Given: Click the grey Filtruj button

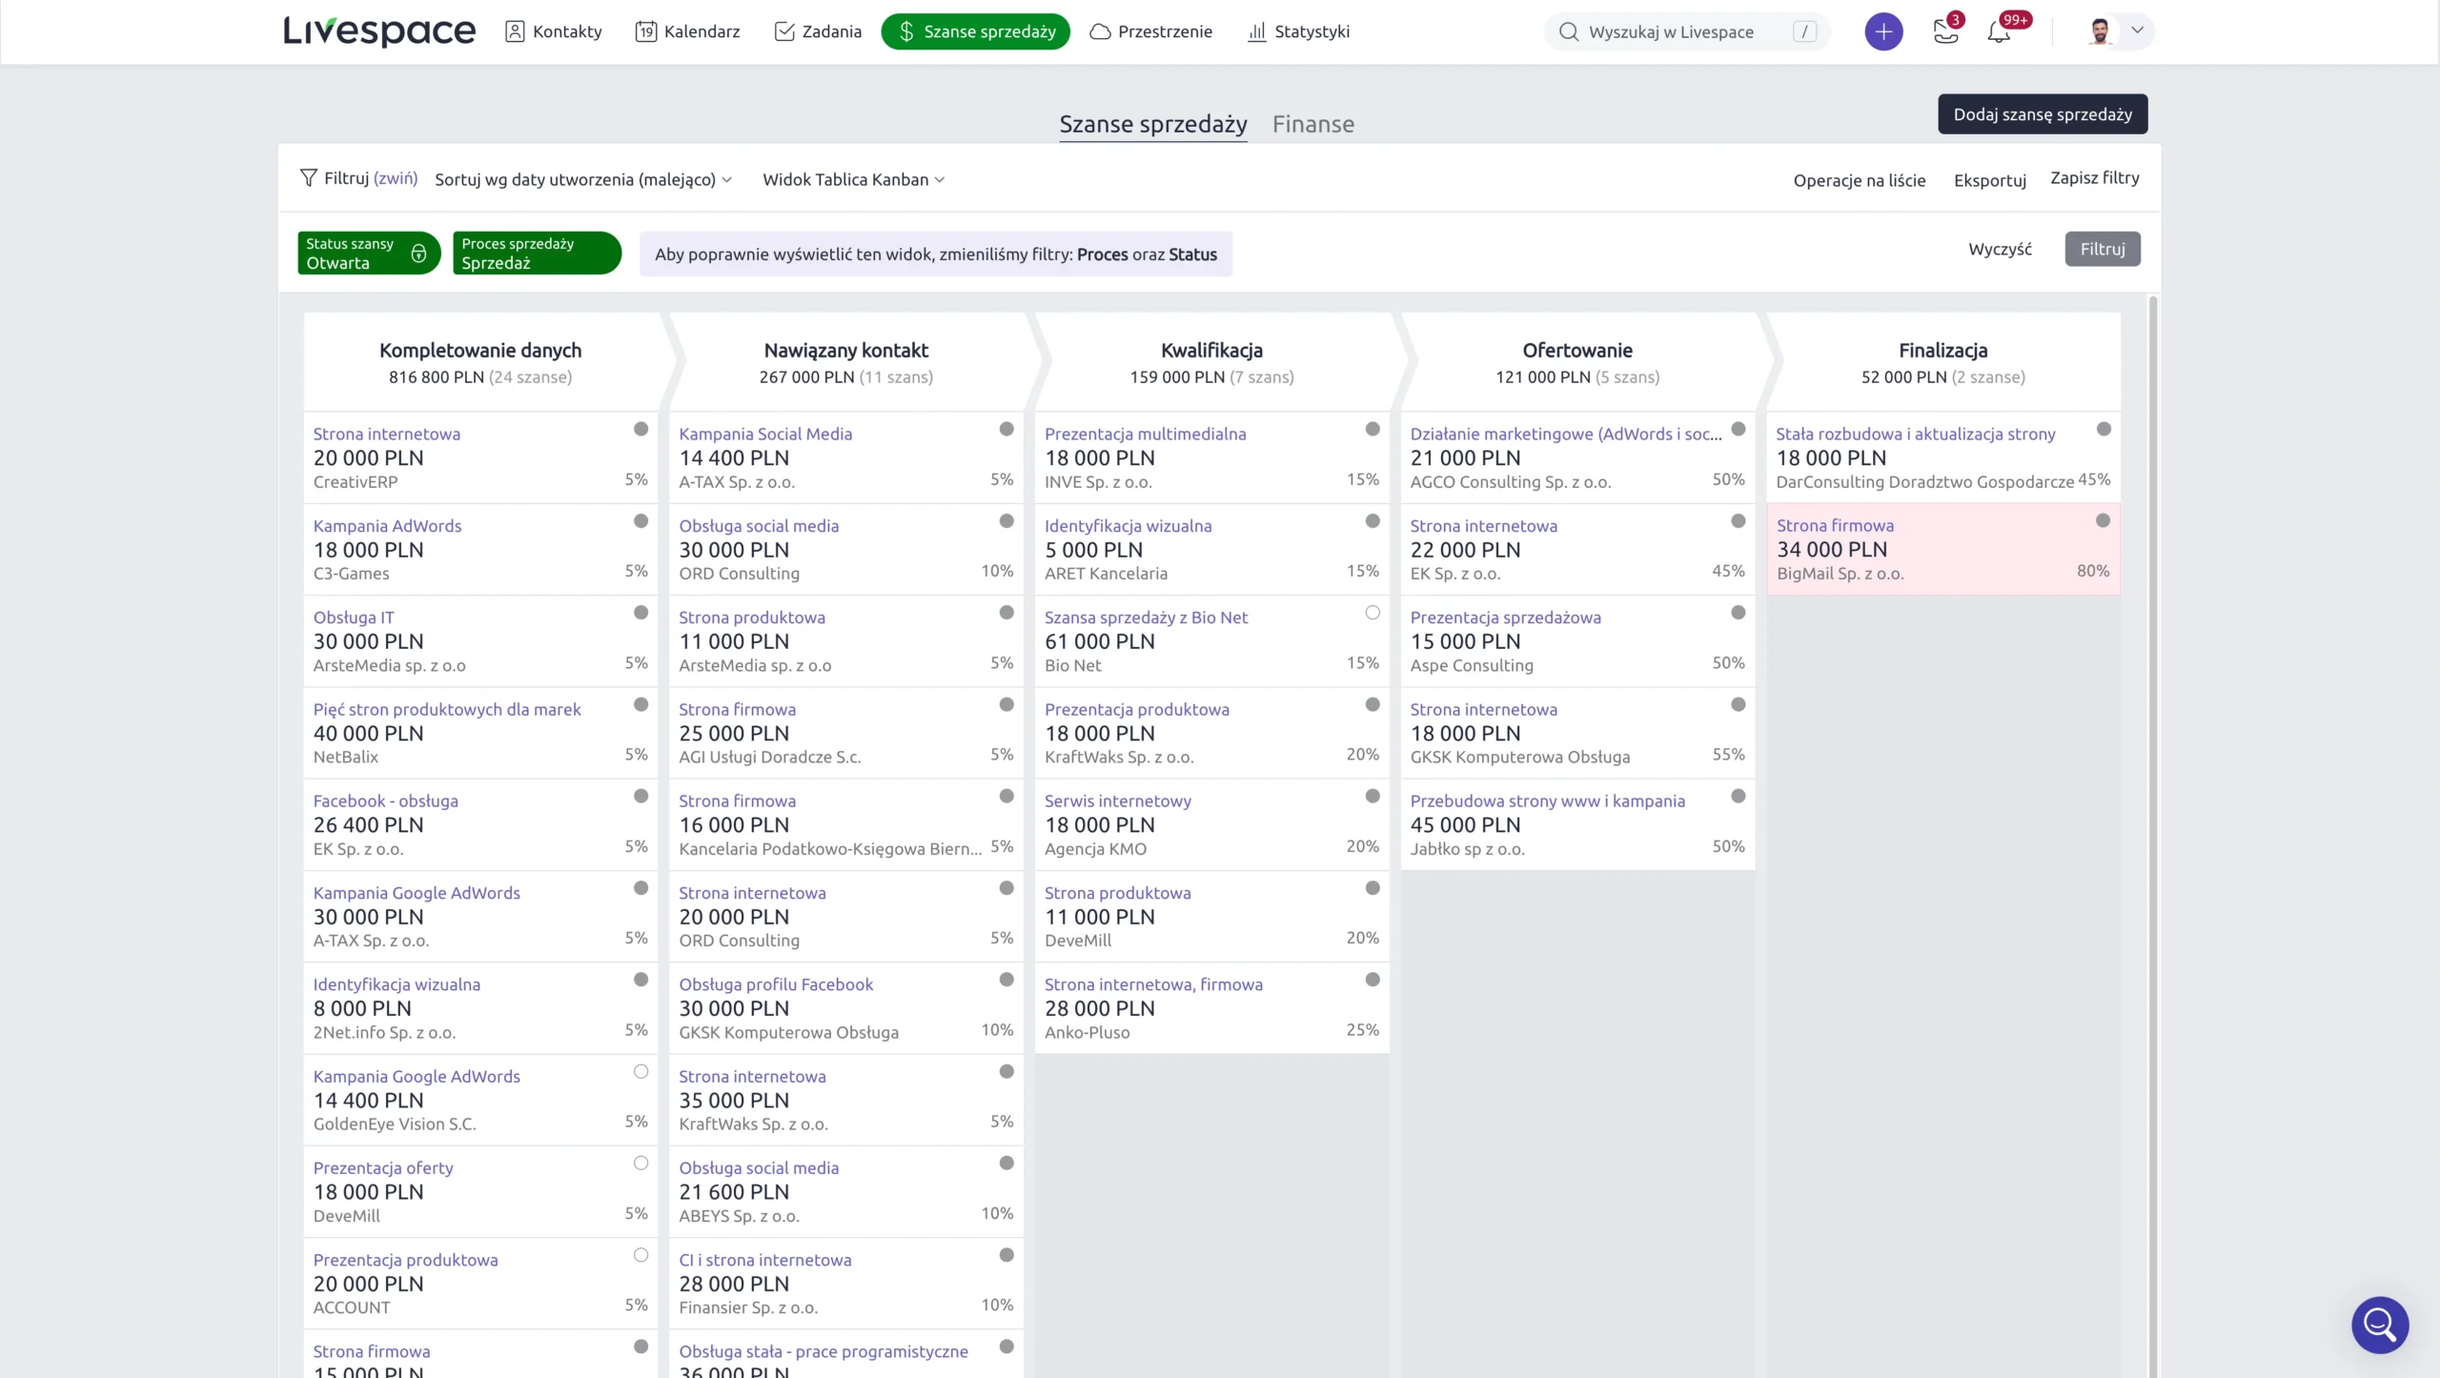Looking at the screenshot, I should click(x=2102, y=249).
